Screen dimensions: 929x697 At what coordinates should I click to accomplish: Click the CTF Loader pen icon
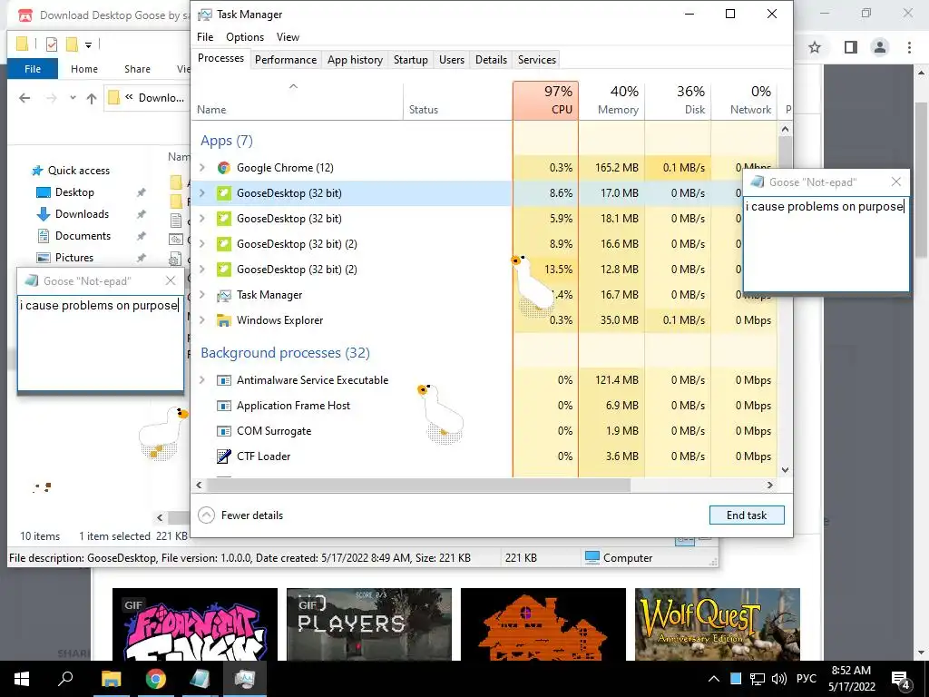[x=223, y=456]
